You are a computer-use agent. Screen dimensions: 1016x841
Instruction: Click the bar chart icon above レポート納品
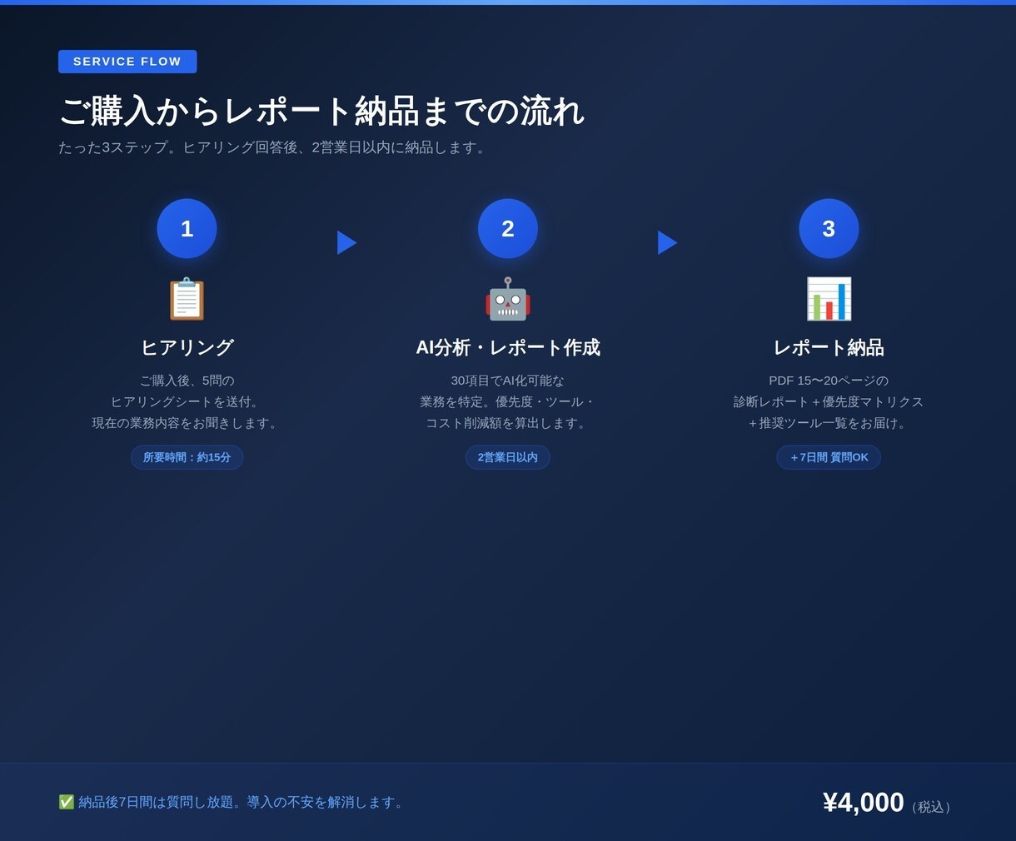point(829,299)
